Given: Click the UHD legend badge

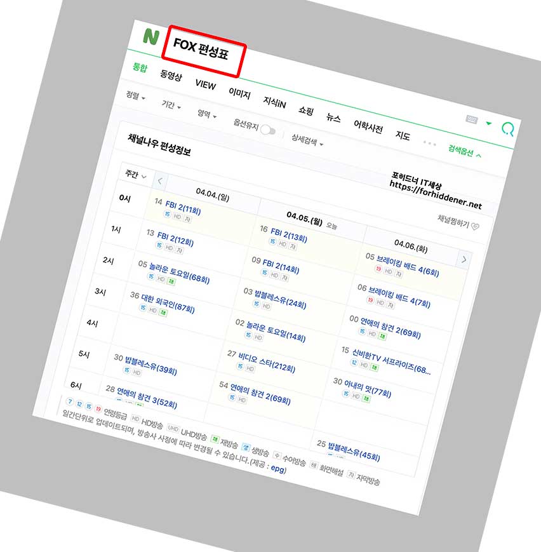Looking at the screenshot, I should [173, 428].
